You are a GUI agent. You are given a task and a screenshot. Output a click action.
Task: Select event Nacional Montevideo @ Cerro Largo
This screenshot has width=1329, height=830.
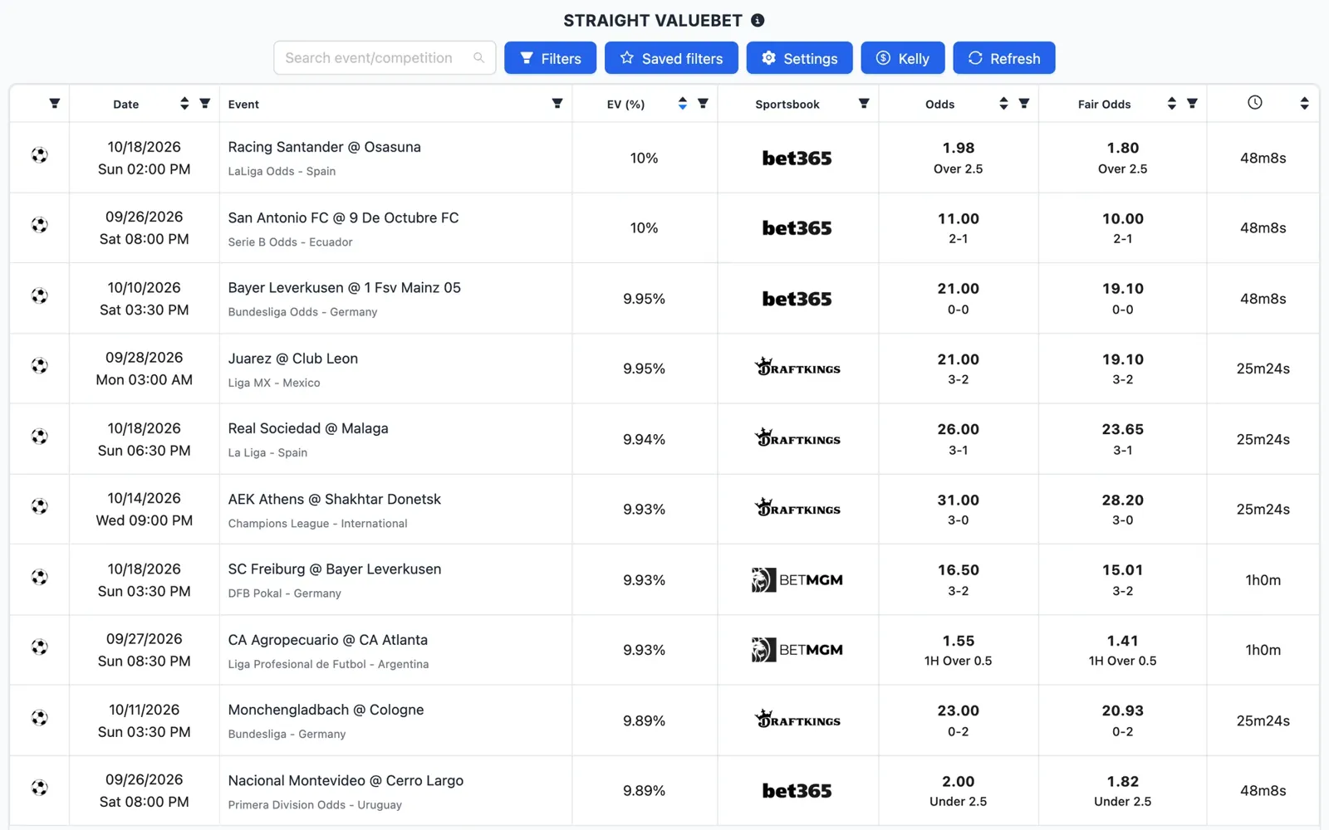coord(346,781)
